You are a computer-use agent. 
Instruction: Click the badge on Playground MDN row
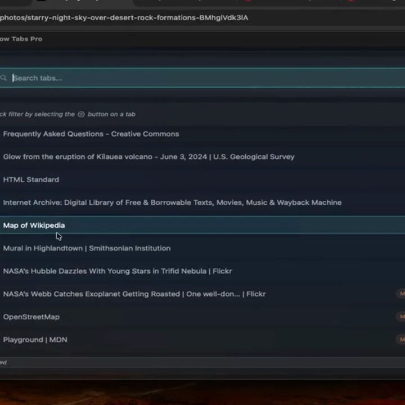pyautogui.click(x=401, y=339)
